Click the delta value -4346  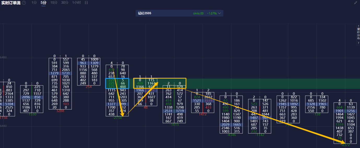231,135
